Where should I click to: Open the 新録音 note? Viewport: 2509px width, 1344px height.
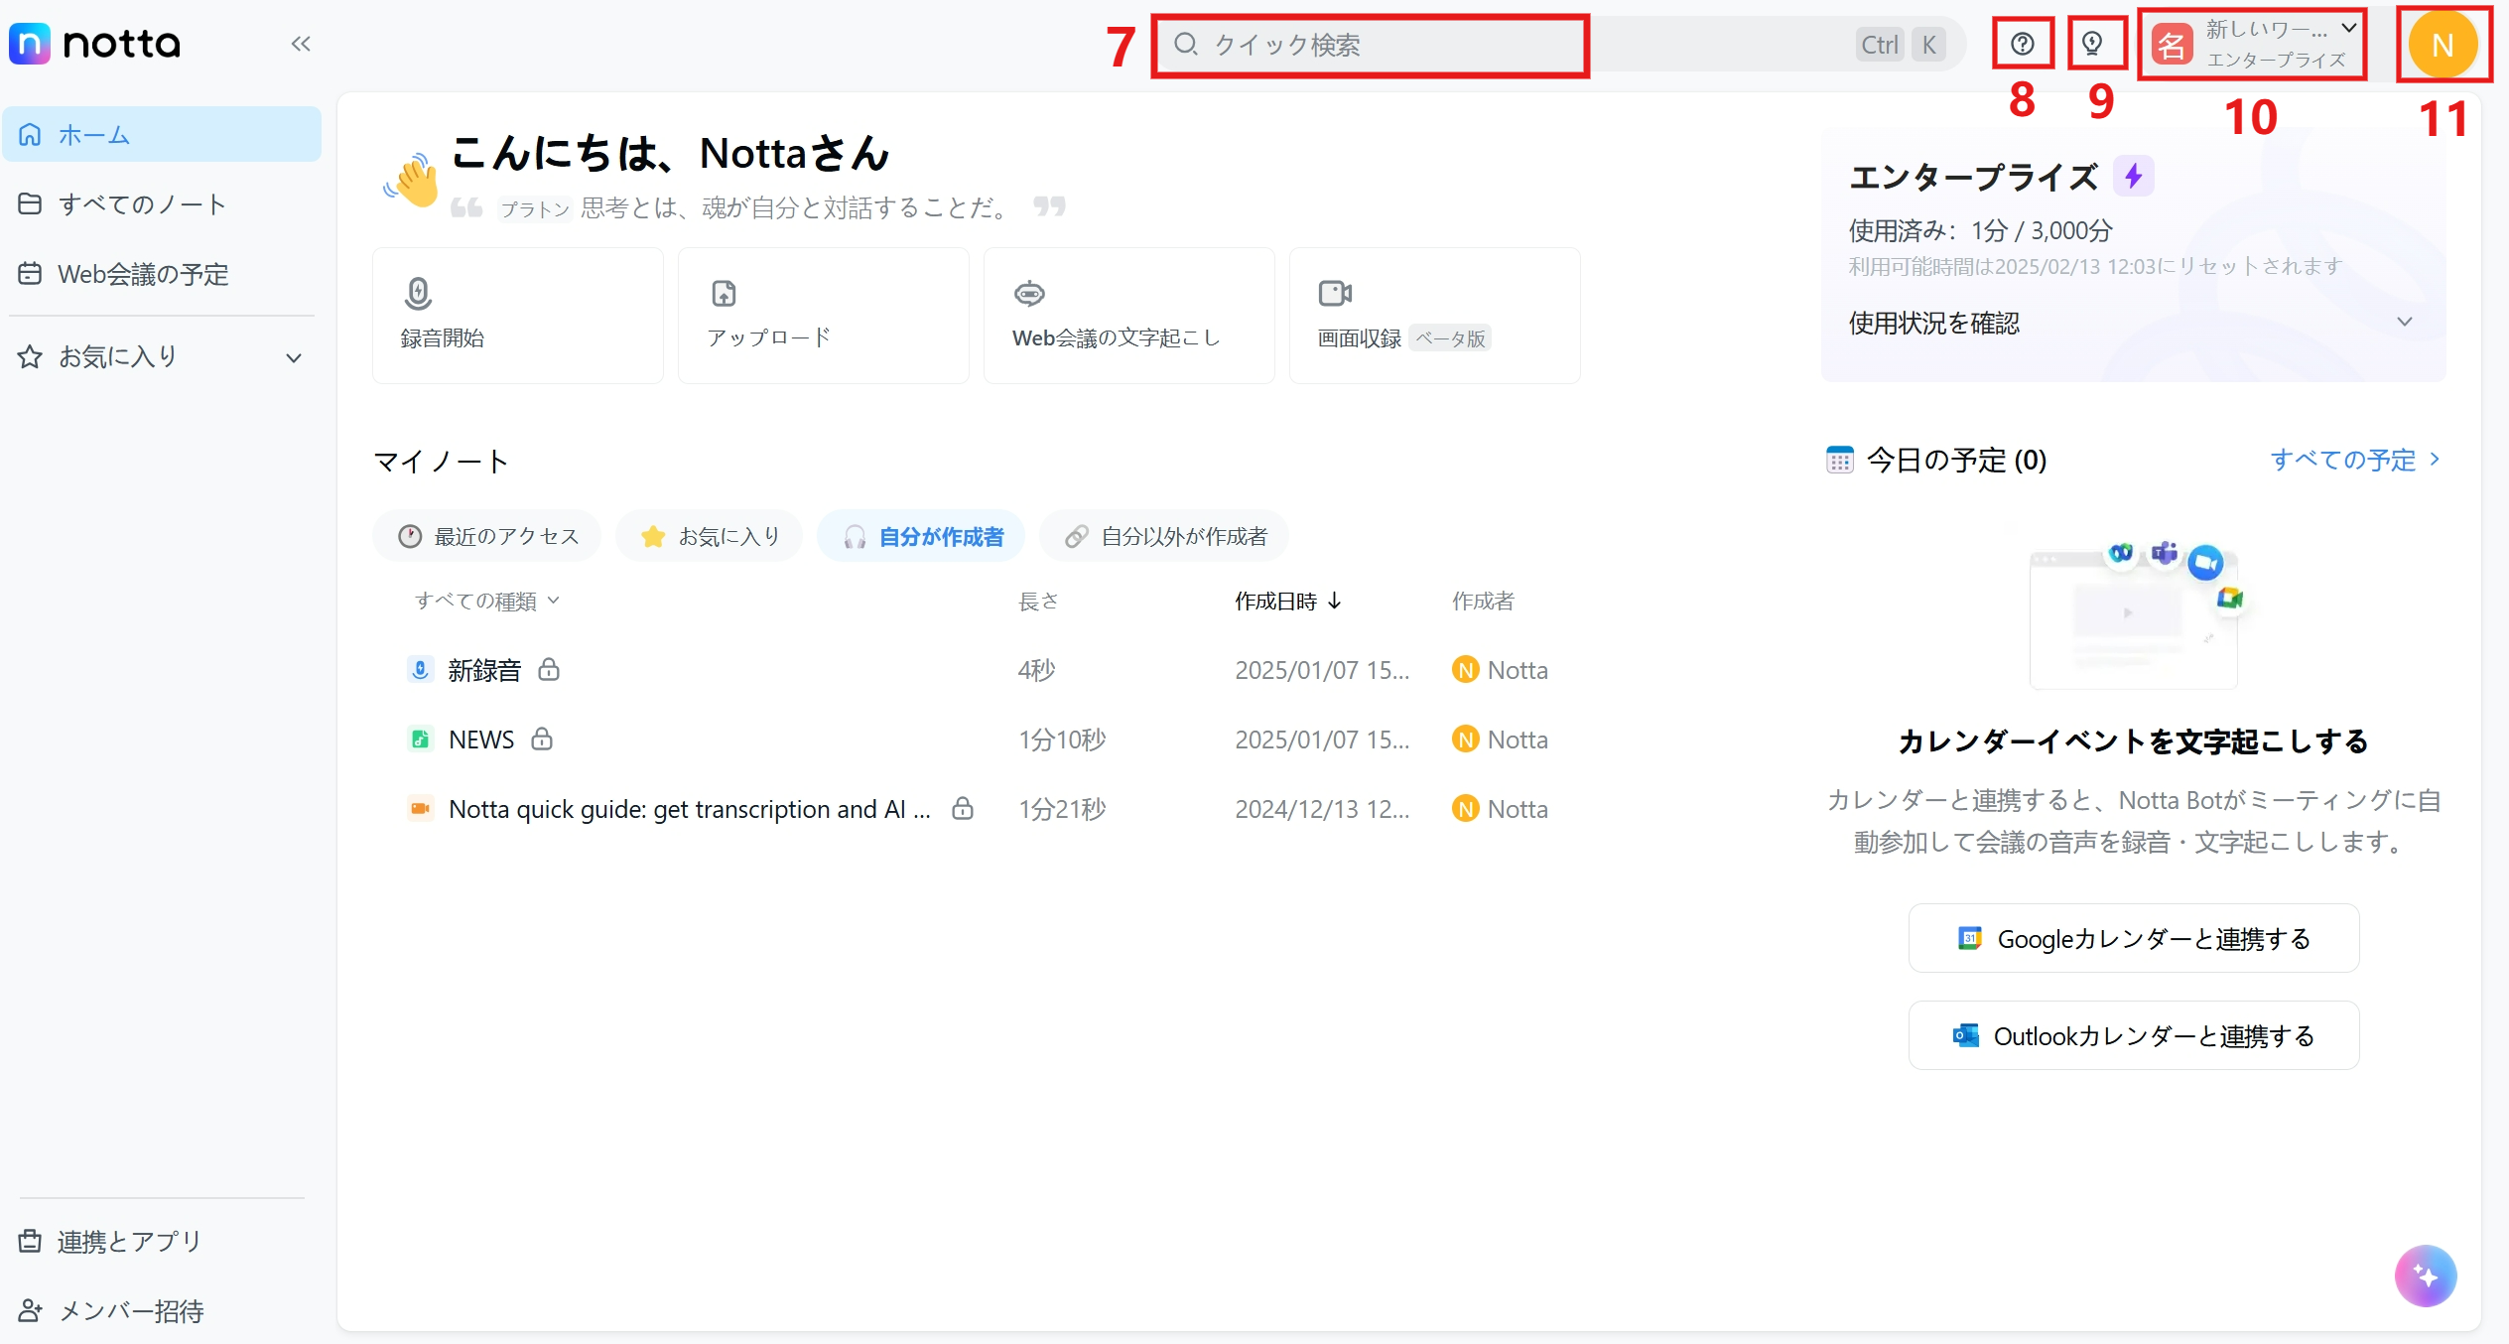[x=484, y=670]
